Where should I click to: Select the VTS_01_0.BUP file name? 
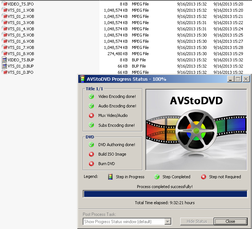20,66
